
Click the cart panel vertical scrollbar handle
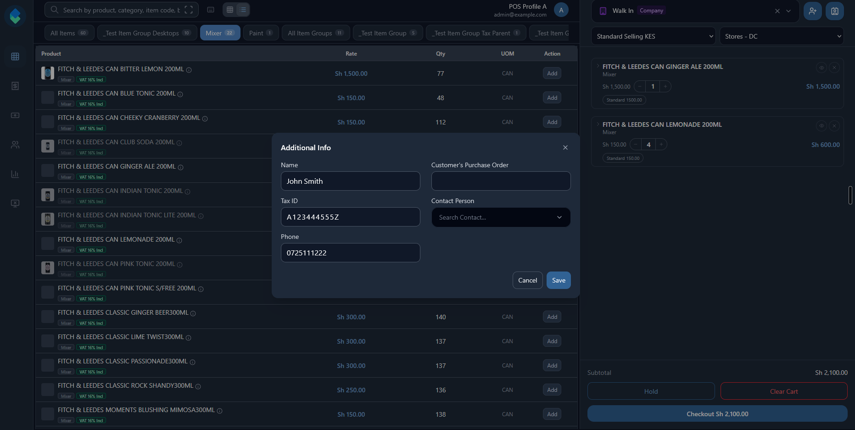point(850,195)
